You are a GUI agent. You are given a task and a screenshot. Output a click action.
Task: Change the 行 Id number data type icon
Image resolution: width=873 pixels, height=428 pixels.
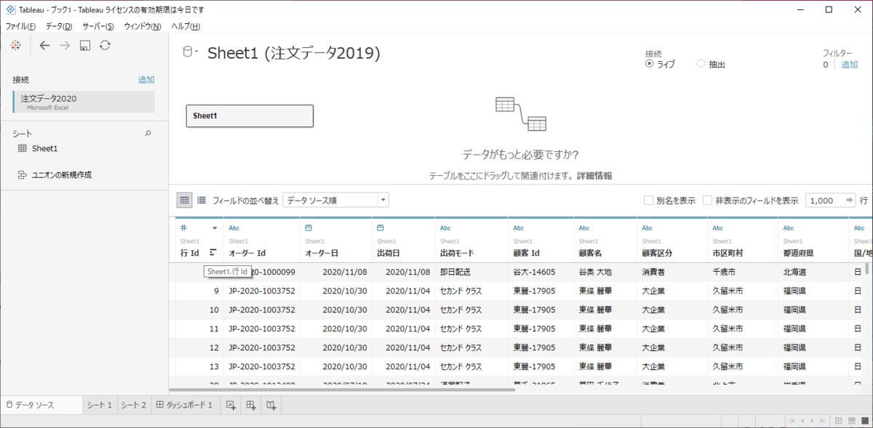(x=185, y=227)
